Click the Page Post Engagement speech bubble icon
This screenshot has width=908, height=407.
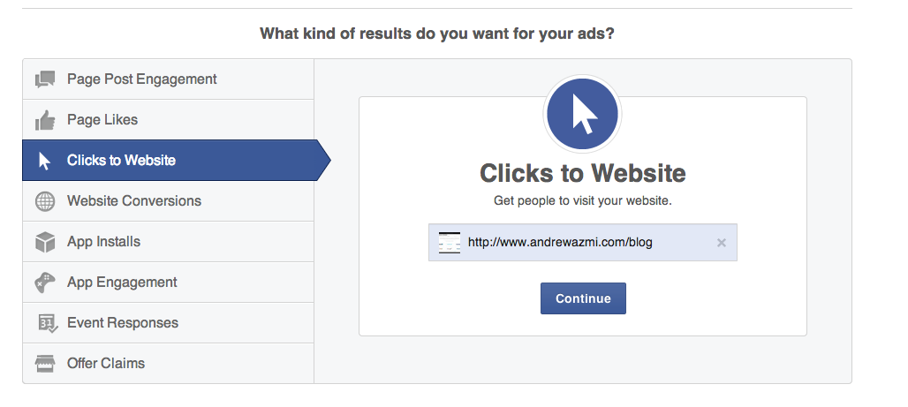point(45,79)
